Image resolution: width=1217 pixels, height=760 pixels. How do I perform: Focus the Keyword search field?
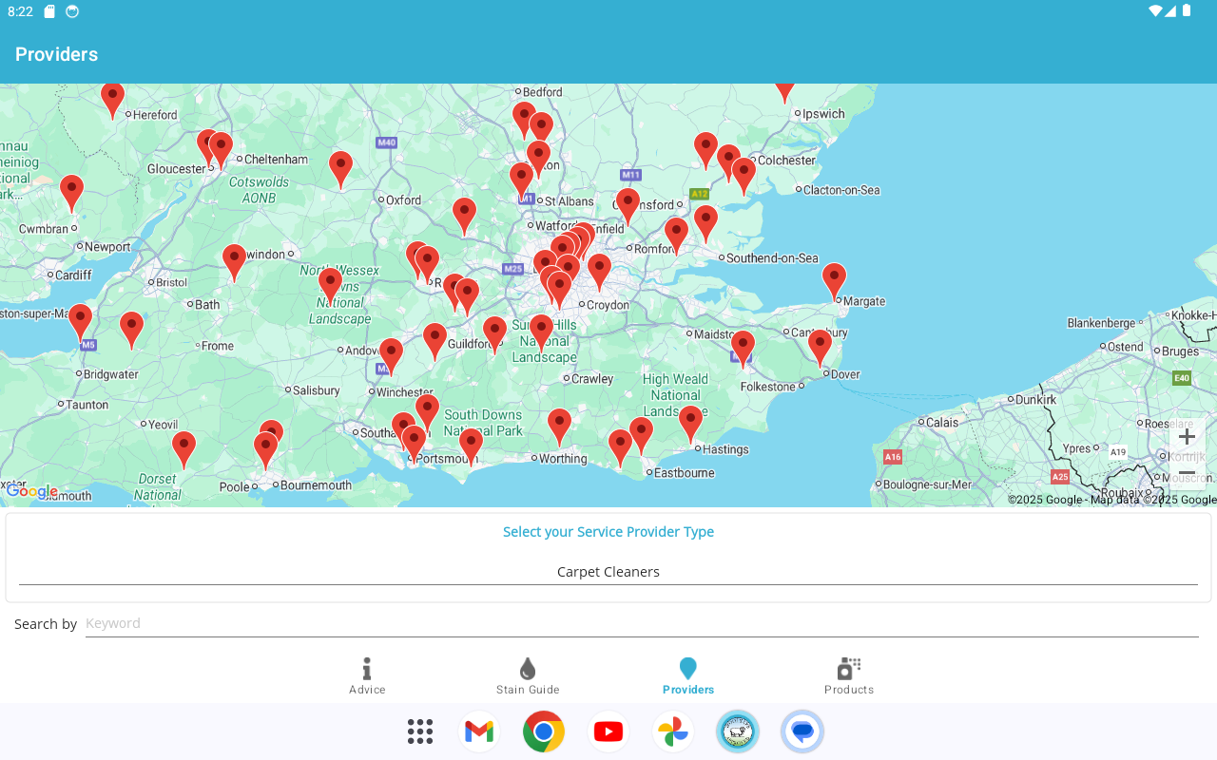[642, 623]
